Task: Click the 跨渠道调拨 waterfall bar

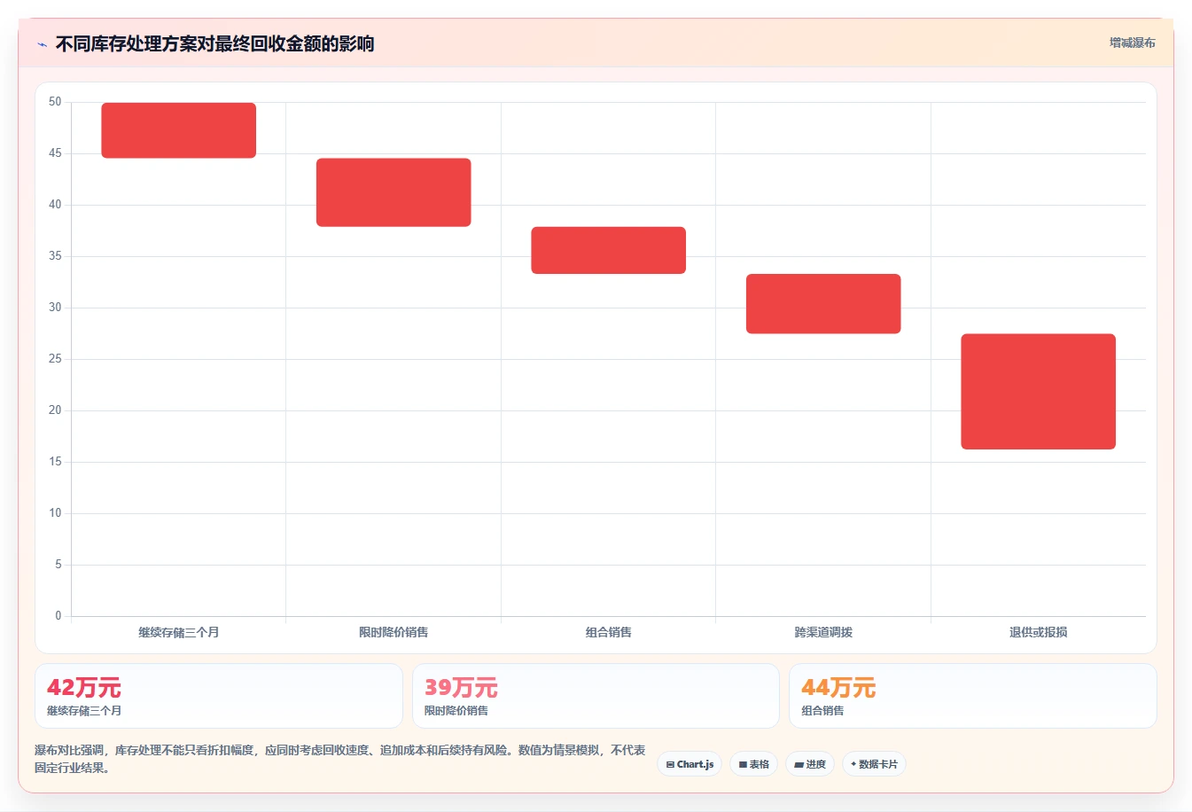Action: click(x=823, y=304)
